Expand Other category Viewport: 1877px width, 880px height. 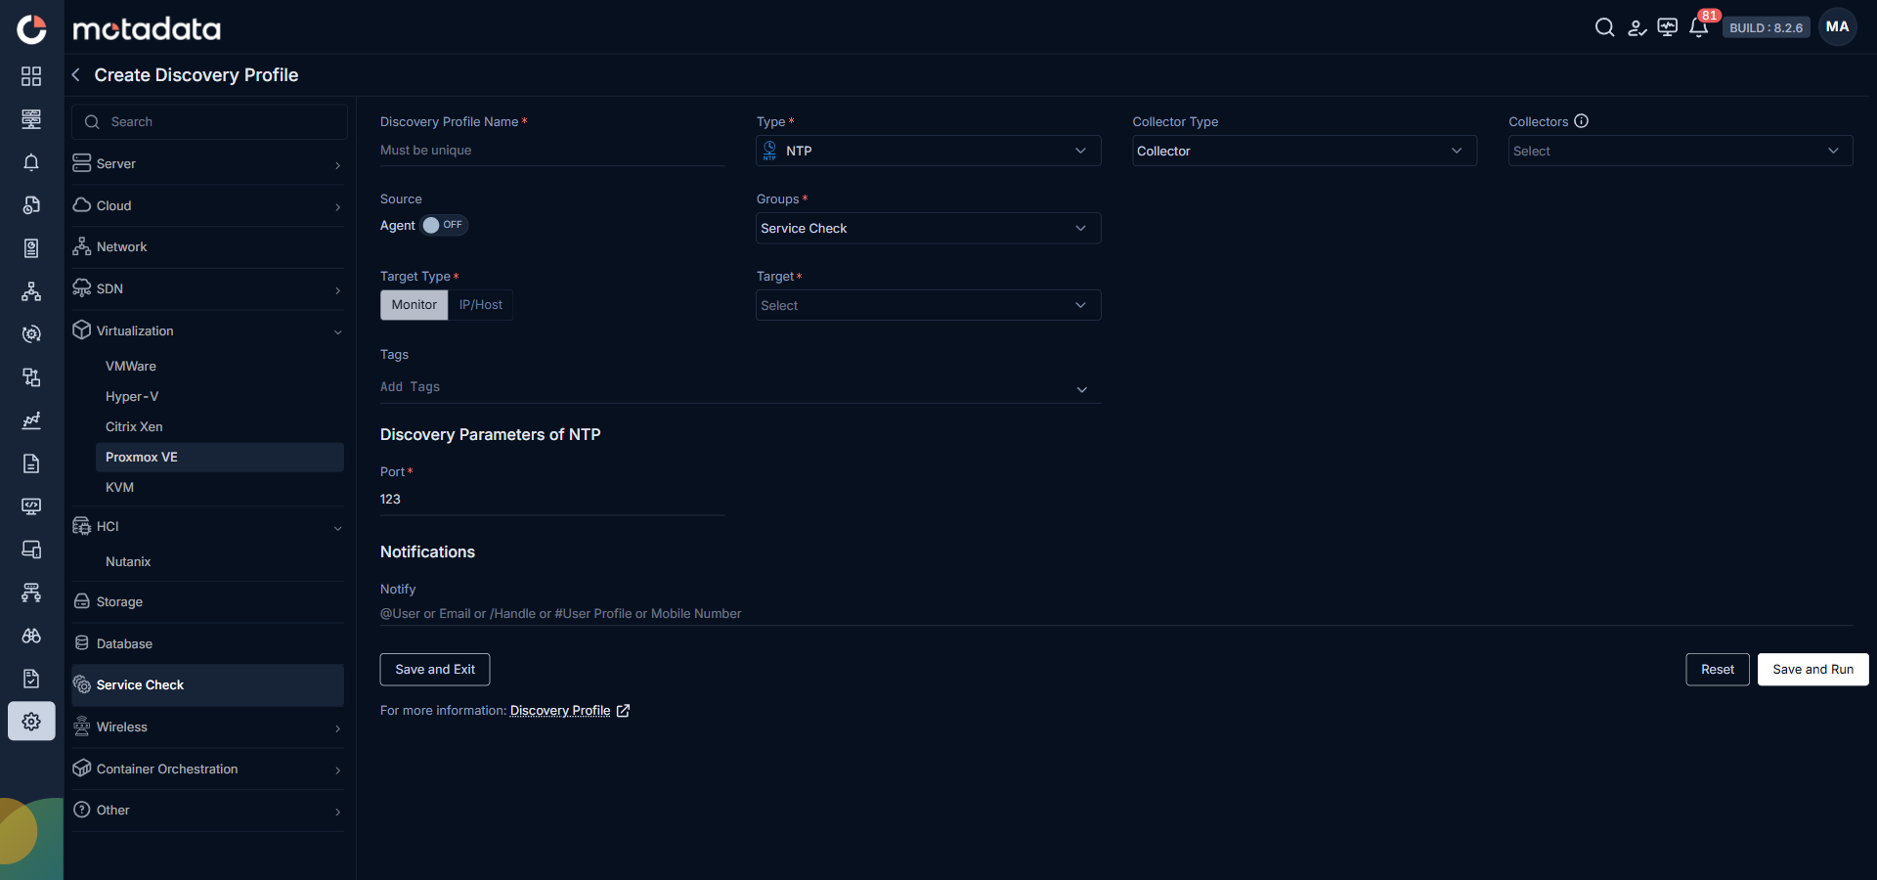coord(208,811)
